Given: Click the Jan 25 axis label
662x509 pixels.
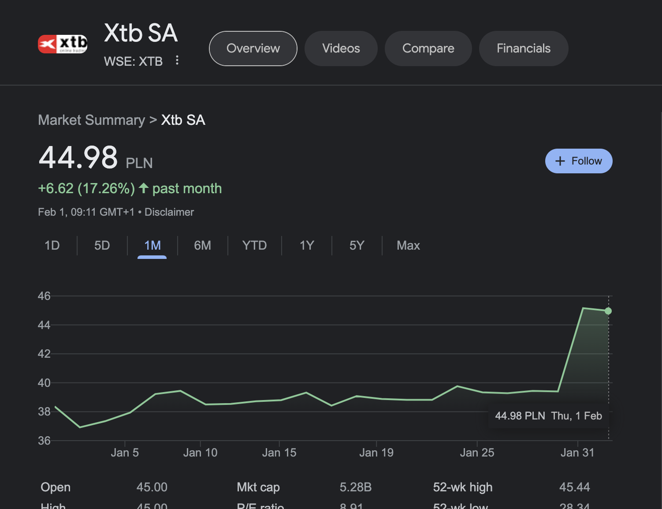Looking at the screenshot, I should (x=477, y=453).
